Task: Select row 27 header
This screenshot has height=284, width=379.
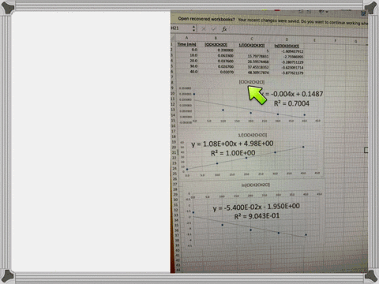Action: click(x=175, y=184)
